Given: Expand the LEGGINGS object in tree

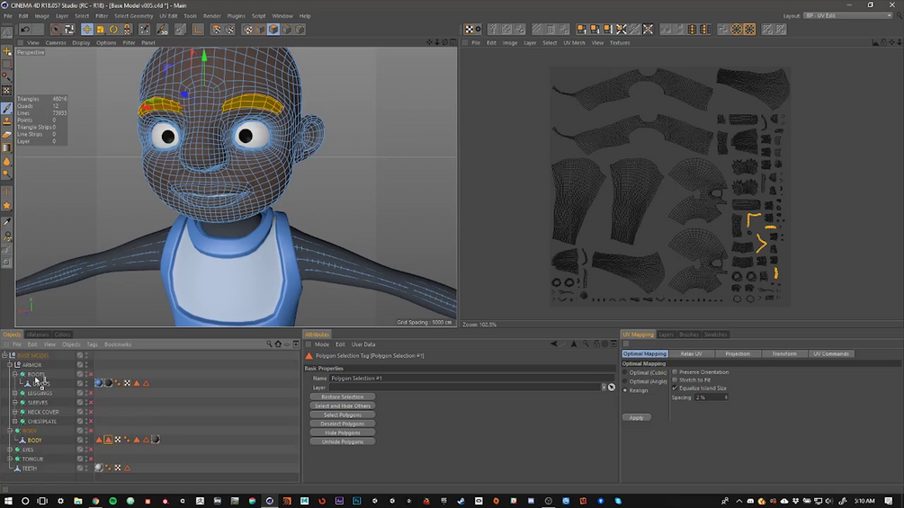Looking at the screenshot, I should [x=14, y=393].
